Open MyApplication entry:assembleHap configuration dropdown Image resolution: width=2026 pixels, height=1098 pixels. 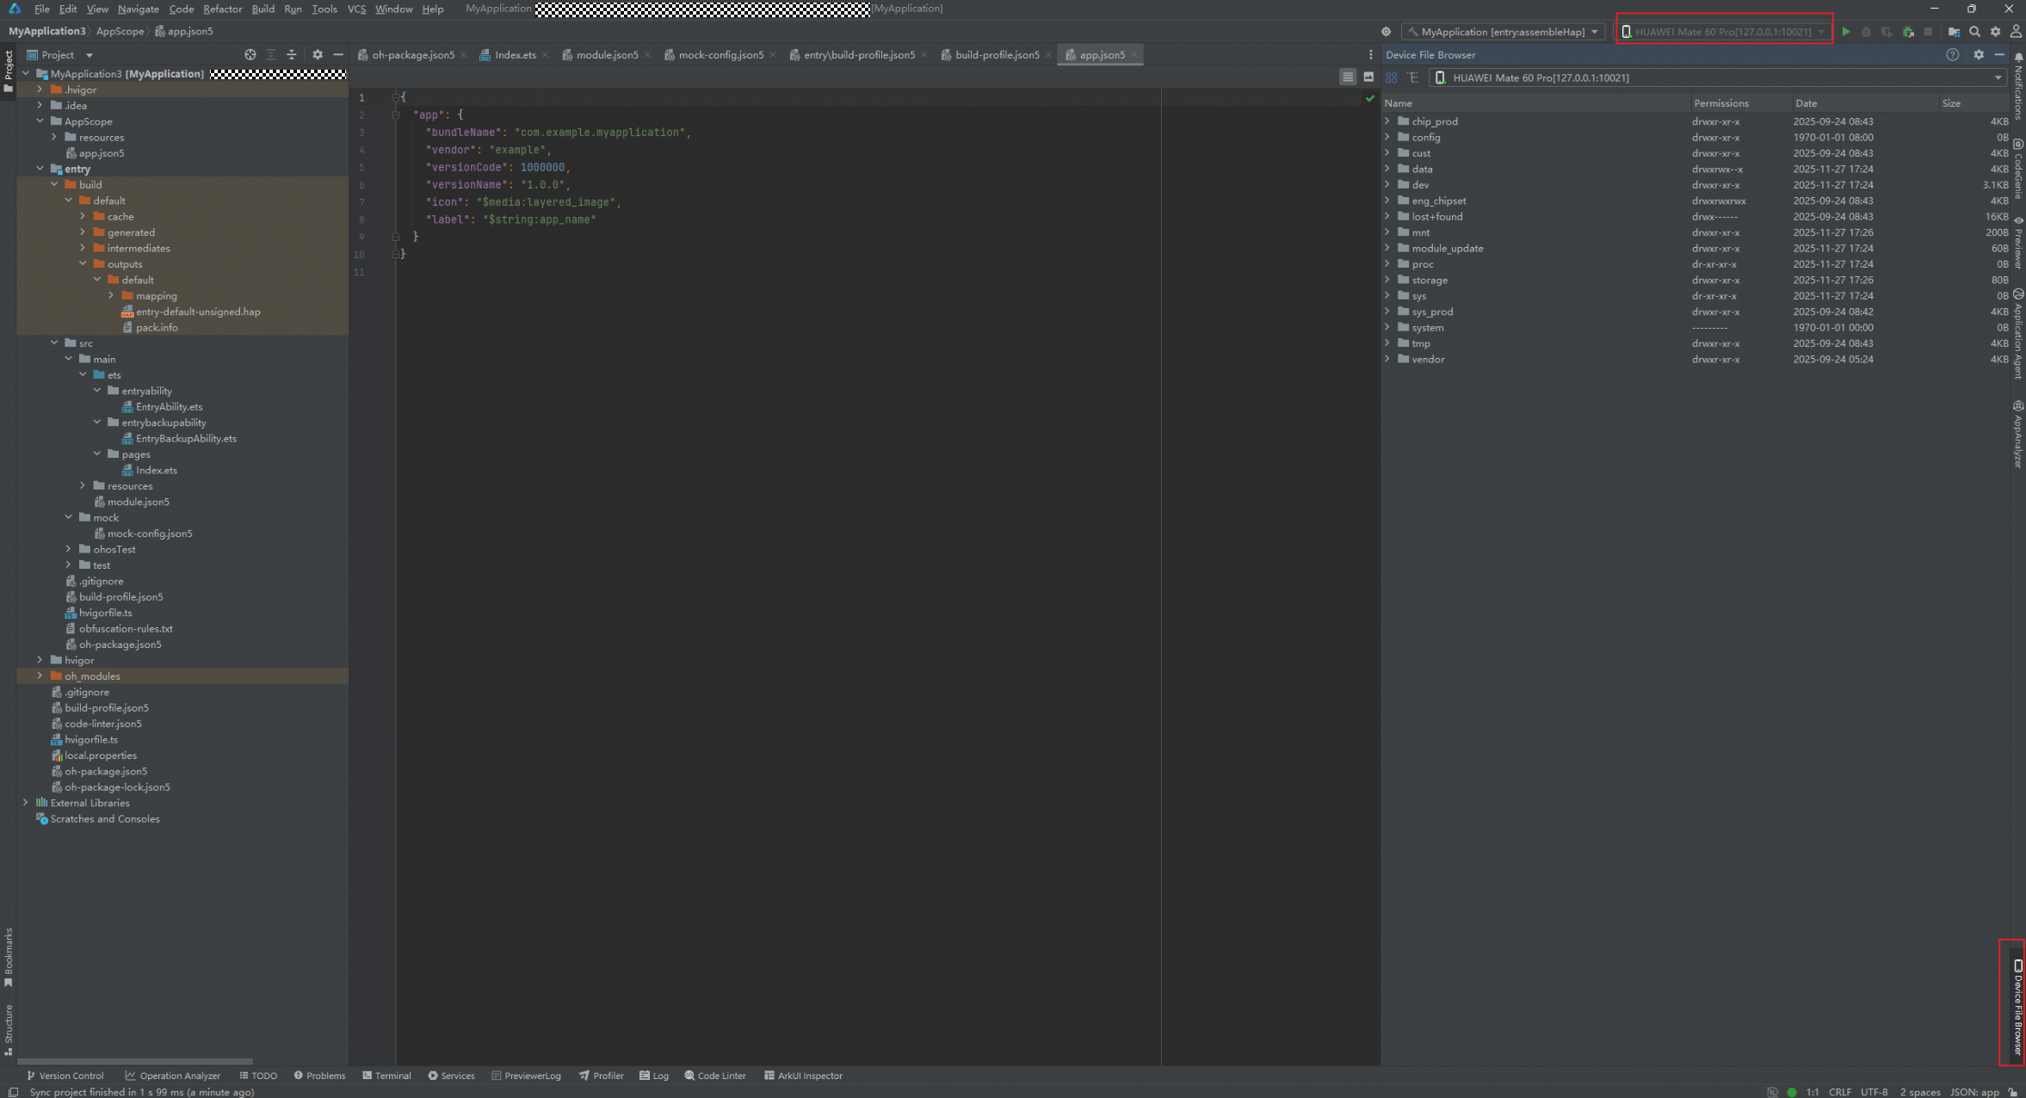pos(1503,32)
